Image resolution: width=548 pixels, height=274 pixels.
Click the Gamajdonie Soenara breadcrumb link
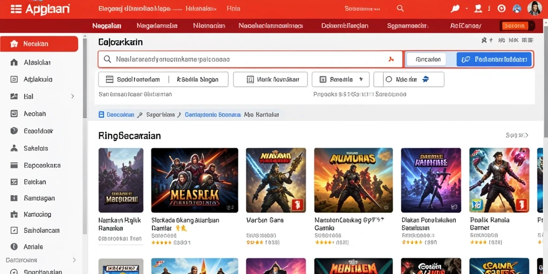(x=213, y=115)
